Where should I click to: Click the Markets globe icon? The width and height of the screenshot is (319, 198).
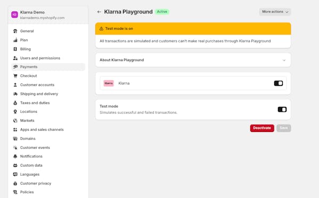pos(15,120)
